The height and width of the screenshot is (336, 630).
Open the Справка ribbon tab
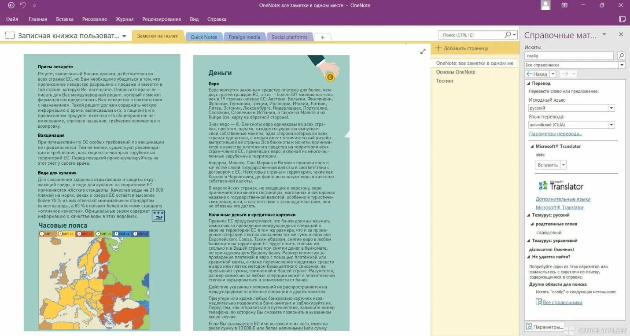217,19
